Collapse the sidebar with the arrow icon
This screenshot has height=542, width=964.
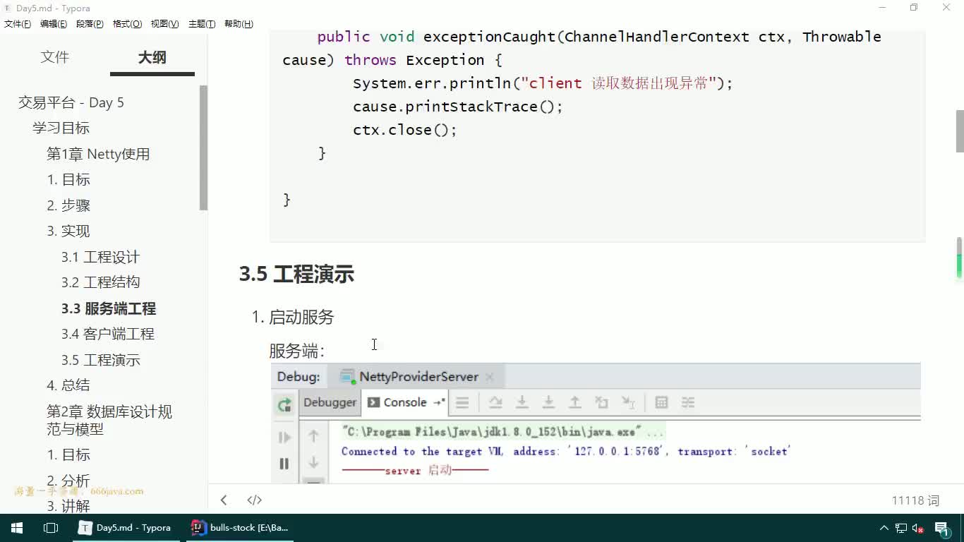(x=224, y=500)
